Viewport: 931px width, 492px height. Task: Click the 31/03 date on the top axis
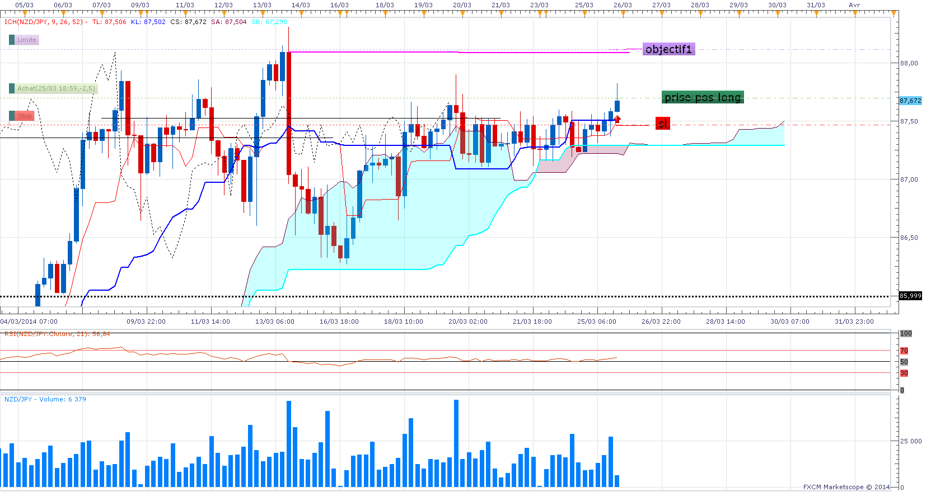coord(816,5)
